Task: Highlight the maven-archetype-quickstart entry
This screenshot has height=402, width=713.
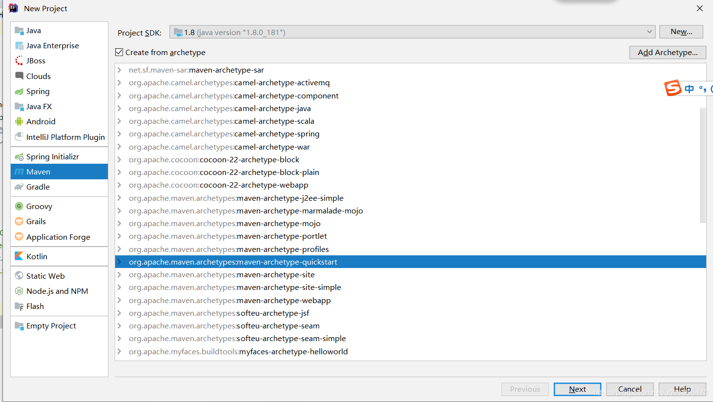Action: [x=233, y=262]
